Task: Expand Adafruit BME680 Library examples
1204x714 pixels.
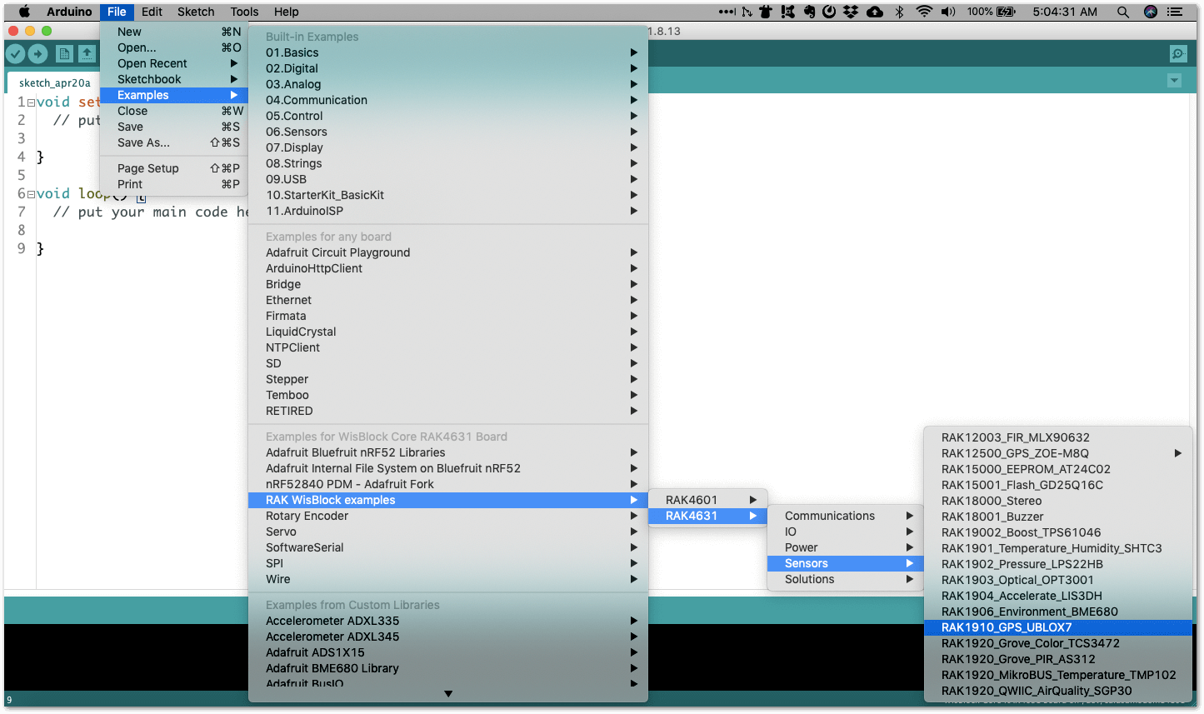Action: coord(448,668)
